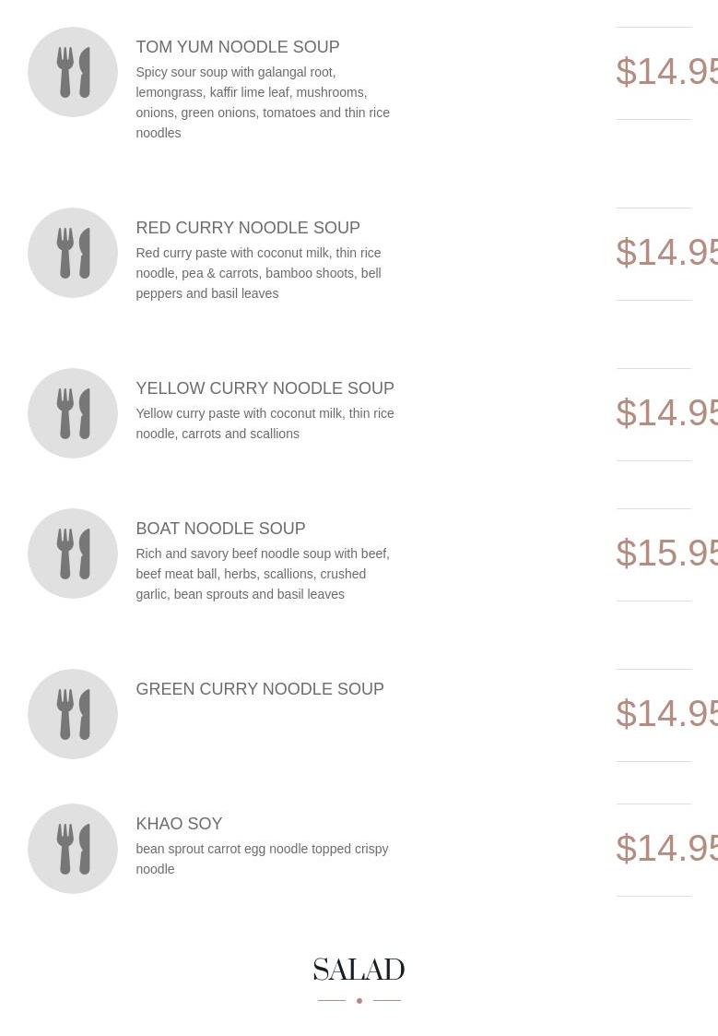Click the Khao Soy description text
718x1036 pixels.
[262, 859]
